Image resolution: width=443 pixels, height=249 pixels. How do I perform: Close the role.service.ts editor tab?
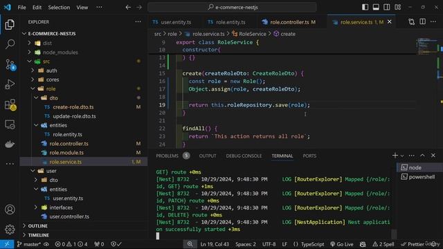tap(390, 21)
